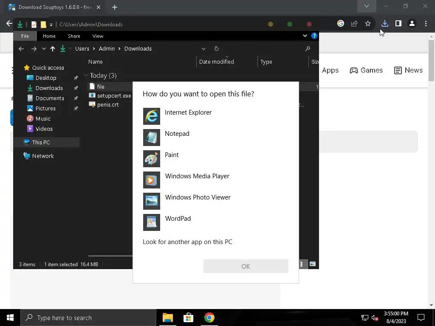Click the taskbar search box

point(88,318)
